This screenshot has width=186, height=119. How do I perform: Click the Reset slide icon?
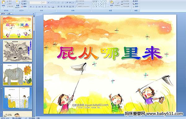click(x=22, y=4)
